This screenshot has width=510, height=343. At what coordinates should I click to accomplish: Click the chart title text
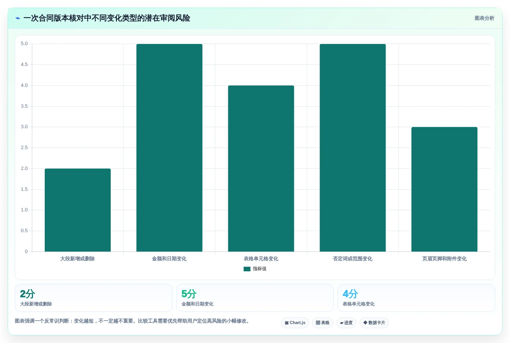point(107,18)
